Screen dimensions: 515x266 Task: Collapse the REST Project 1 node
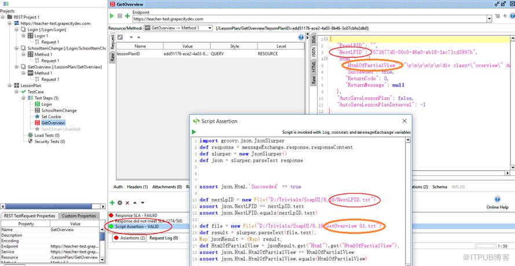pos(3,17)
